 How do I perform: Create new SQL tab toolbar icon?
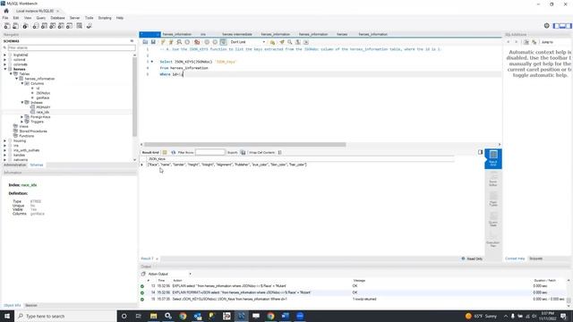click(7, 26)
